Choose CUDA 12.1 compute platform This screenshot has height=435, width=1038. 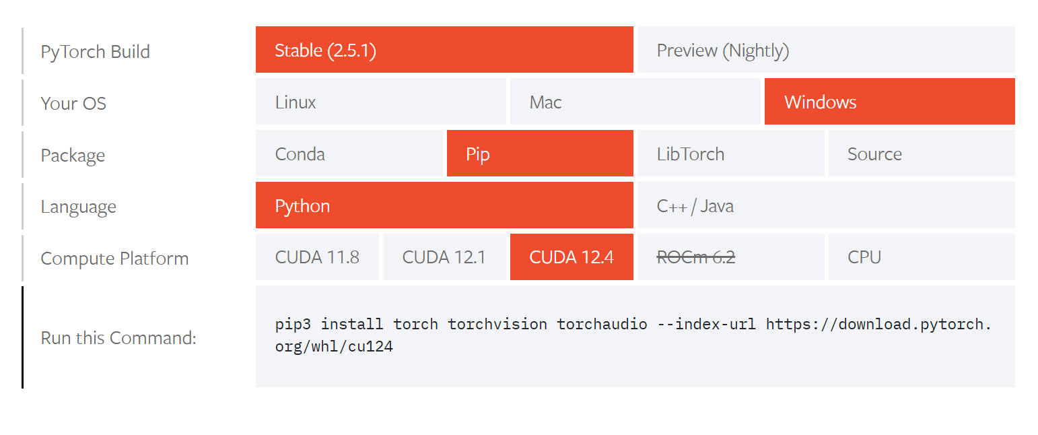click(x=444, y=257)
